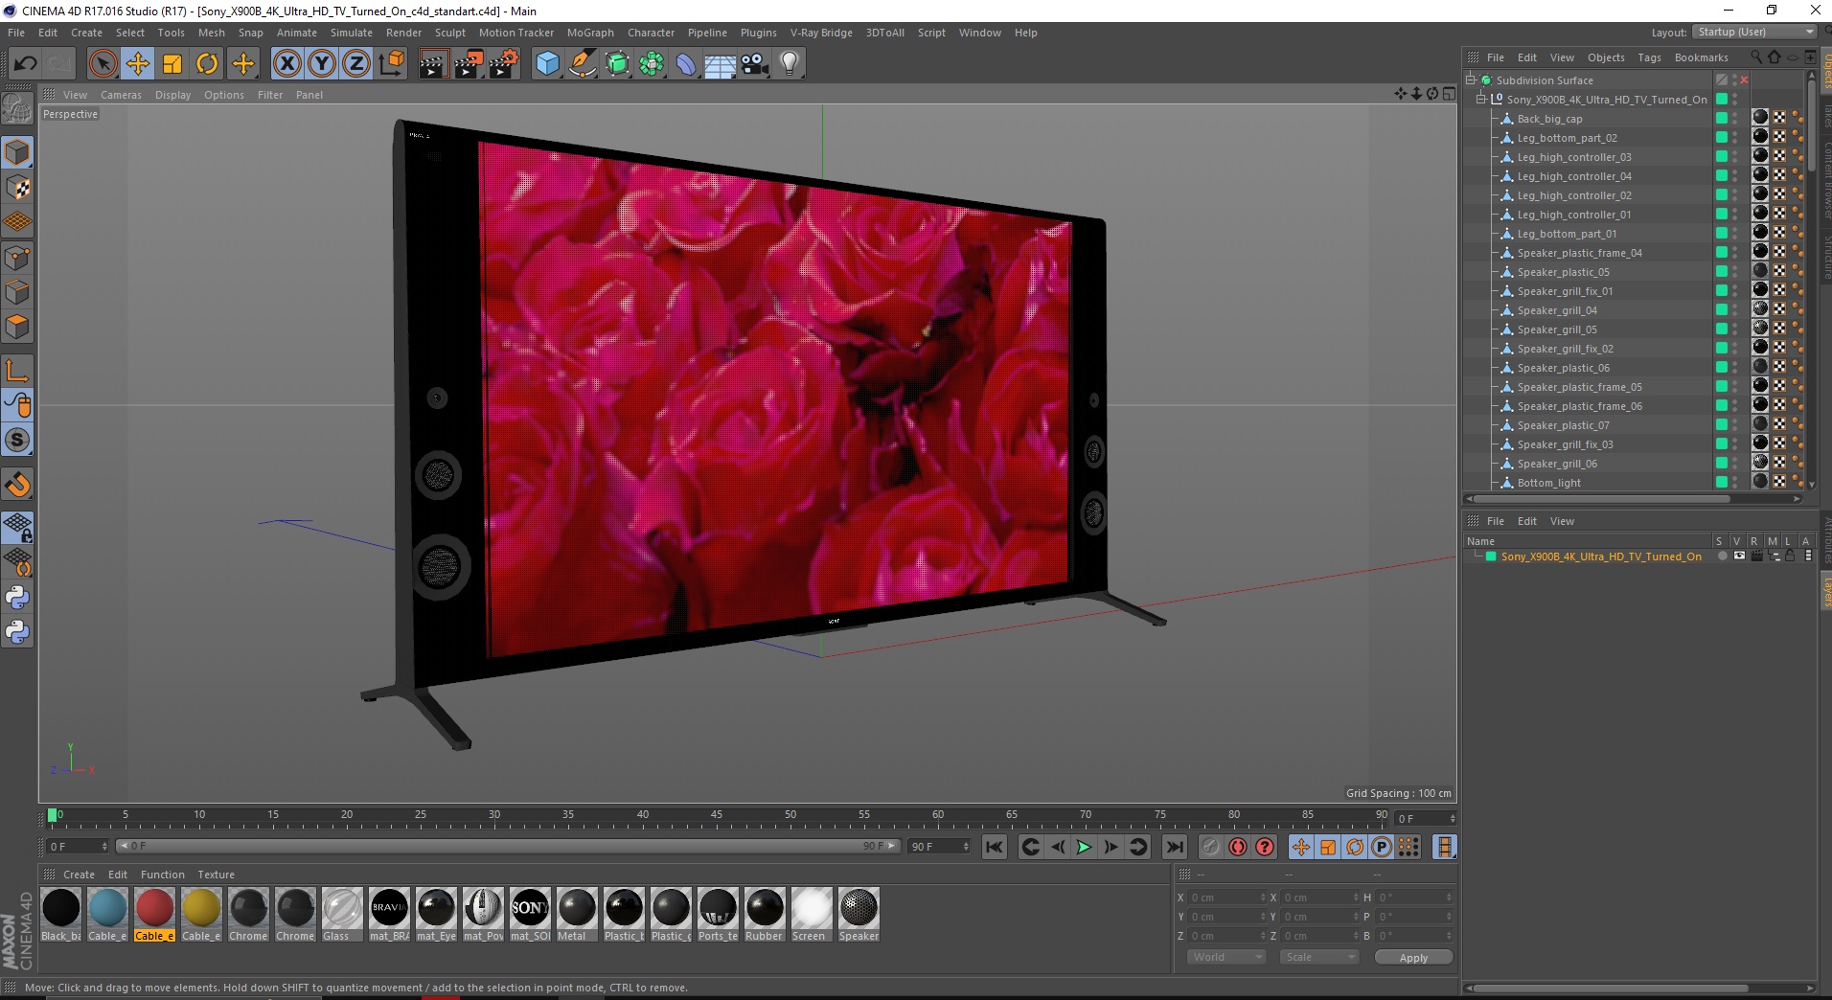The image size is (1832, 1000).
Task: Open the World coordinate dropdown
Action: (x=1227, y=957)
